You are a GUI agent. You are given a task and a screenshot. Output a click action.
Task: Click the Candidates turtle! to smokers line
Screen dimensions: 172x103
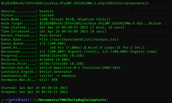coord(58,76)
